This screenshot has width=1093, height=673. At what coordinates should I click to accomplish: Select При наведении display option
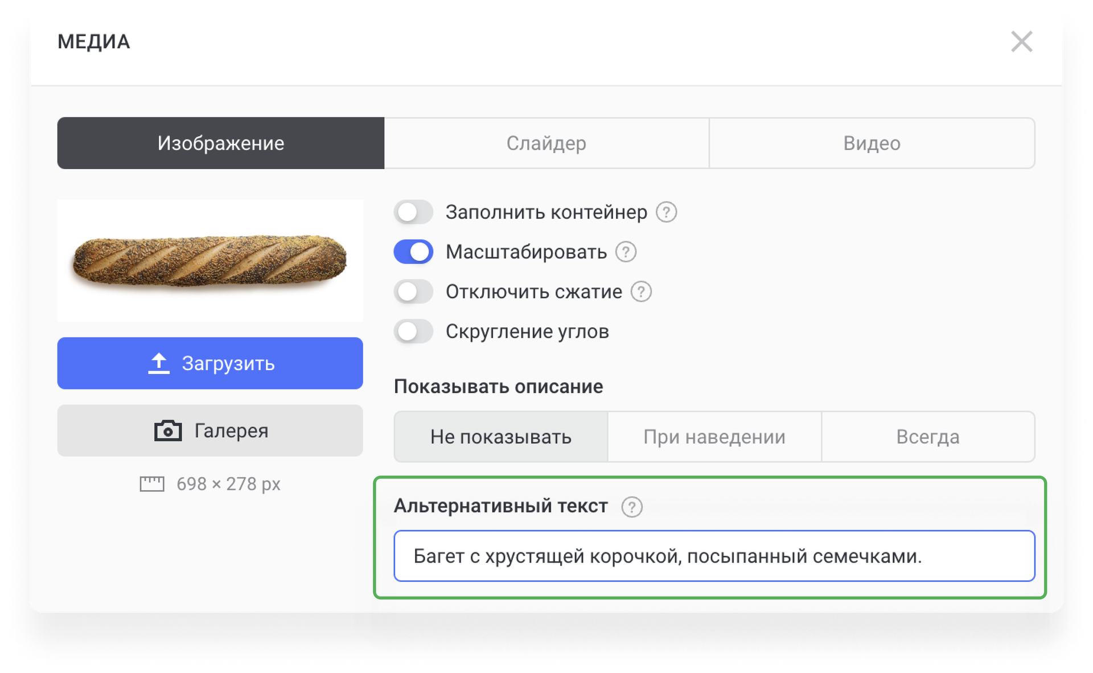pyautogui.click(x=714, y=437)
